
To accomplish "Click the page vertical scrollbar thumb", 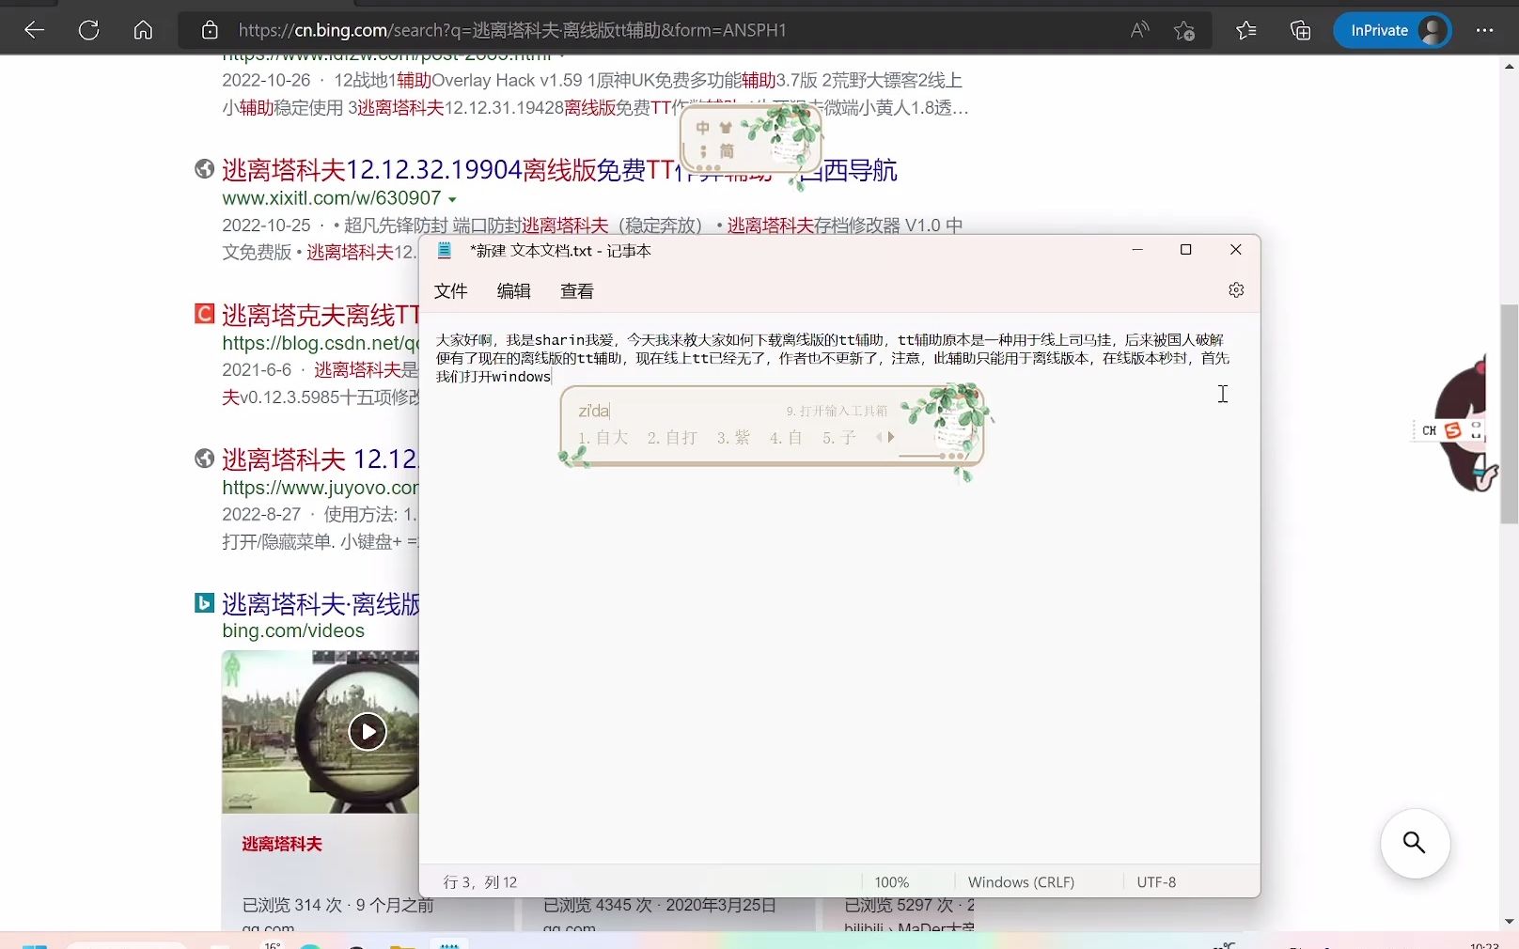I will [x=1510, y=413].
